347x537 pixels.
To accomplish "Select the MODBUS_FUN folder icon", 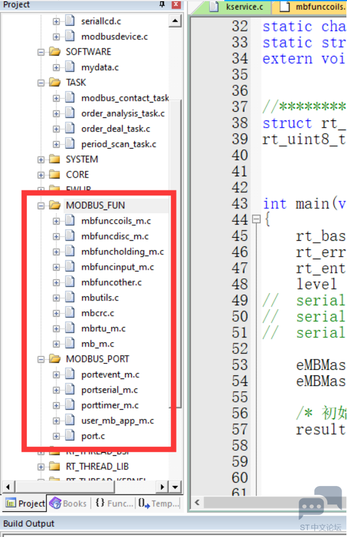I will (x=55, y=205).
